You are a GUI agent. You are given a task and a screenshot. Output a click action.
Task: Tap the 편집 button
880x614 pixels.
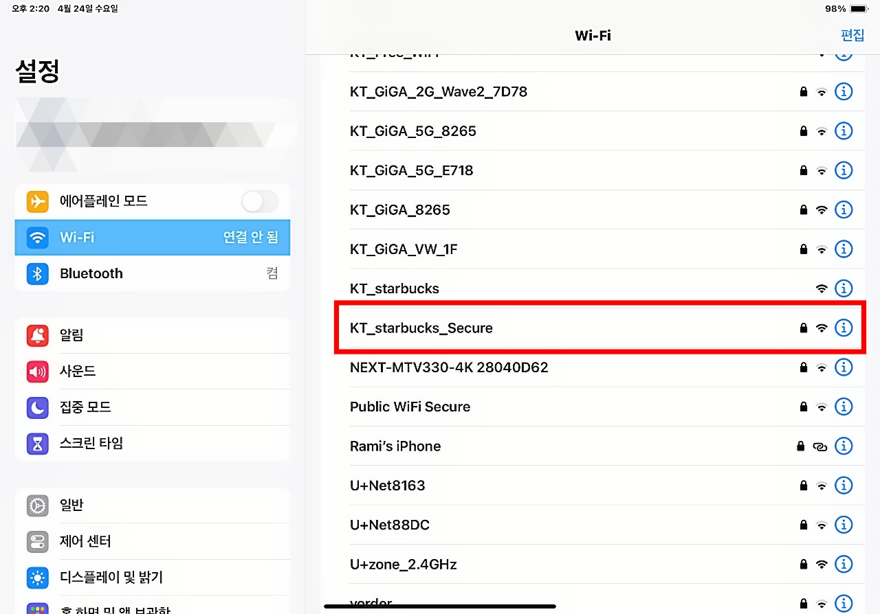click(x=852, y=35)
